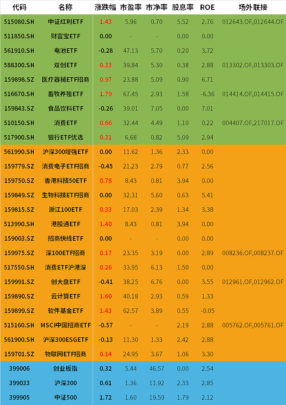Open the 云计算ETF entry
286x405 pixels.
pyautogui.click(x=65, y=296)
